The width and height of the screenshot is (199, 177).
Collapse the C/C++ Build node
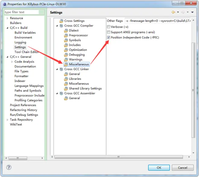pos(7,28)
